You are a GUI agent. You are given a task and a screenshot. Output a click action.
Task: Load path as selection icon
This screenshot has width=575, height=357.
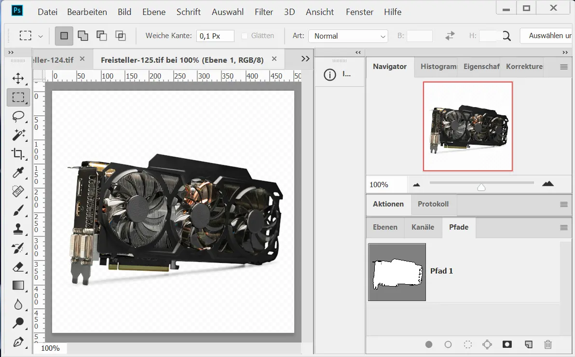(x=467, y=344)
